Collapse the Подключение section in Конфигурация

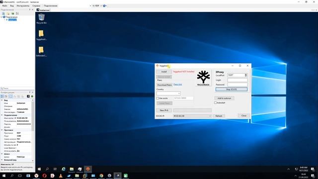click(x=2, y=115)
